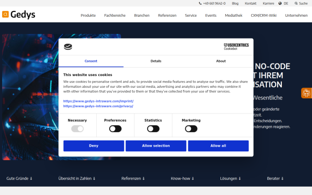Enable Preferences cookies switch
Image resolution: width=312 pixels, height=195 pixels.
(115, 129)
